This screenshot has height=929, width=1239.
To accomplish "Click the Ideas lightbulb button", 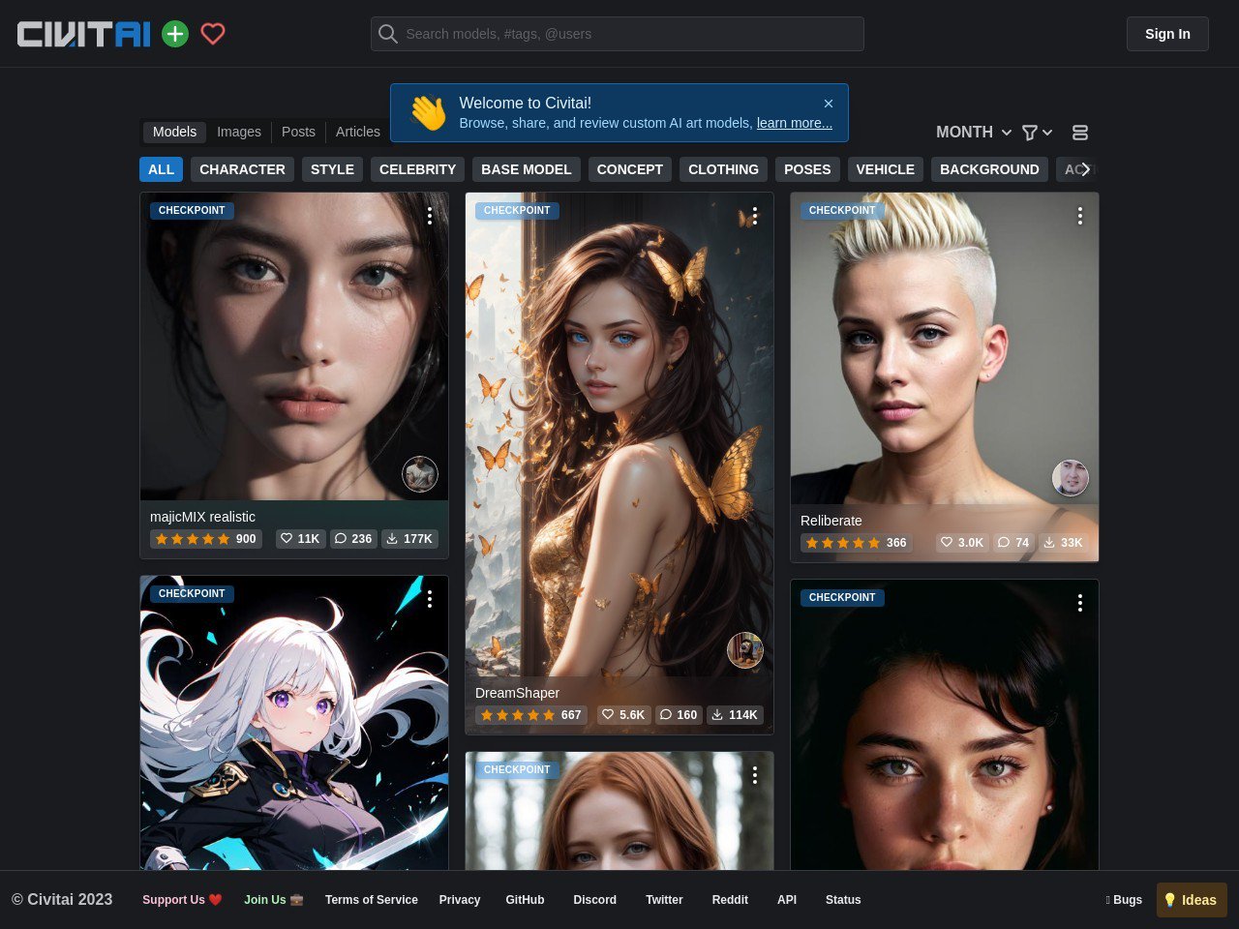I will pyautogui.click(x=1192, y=900).
